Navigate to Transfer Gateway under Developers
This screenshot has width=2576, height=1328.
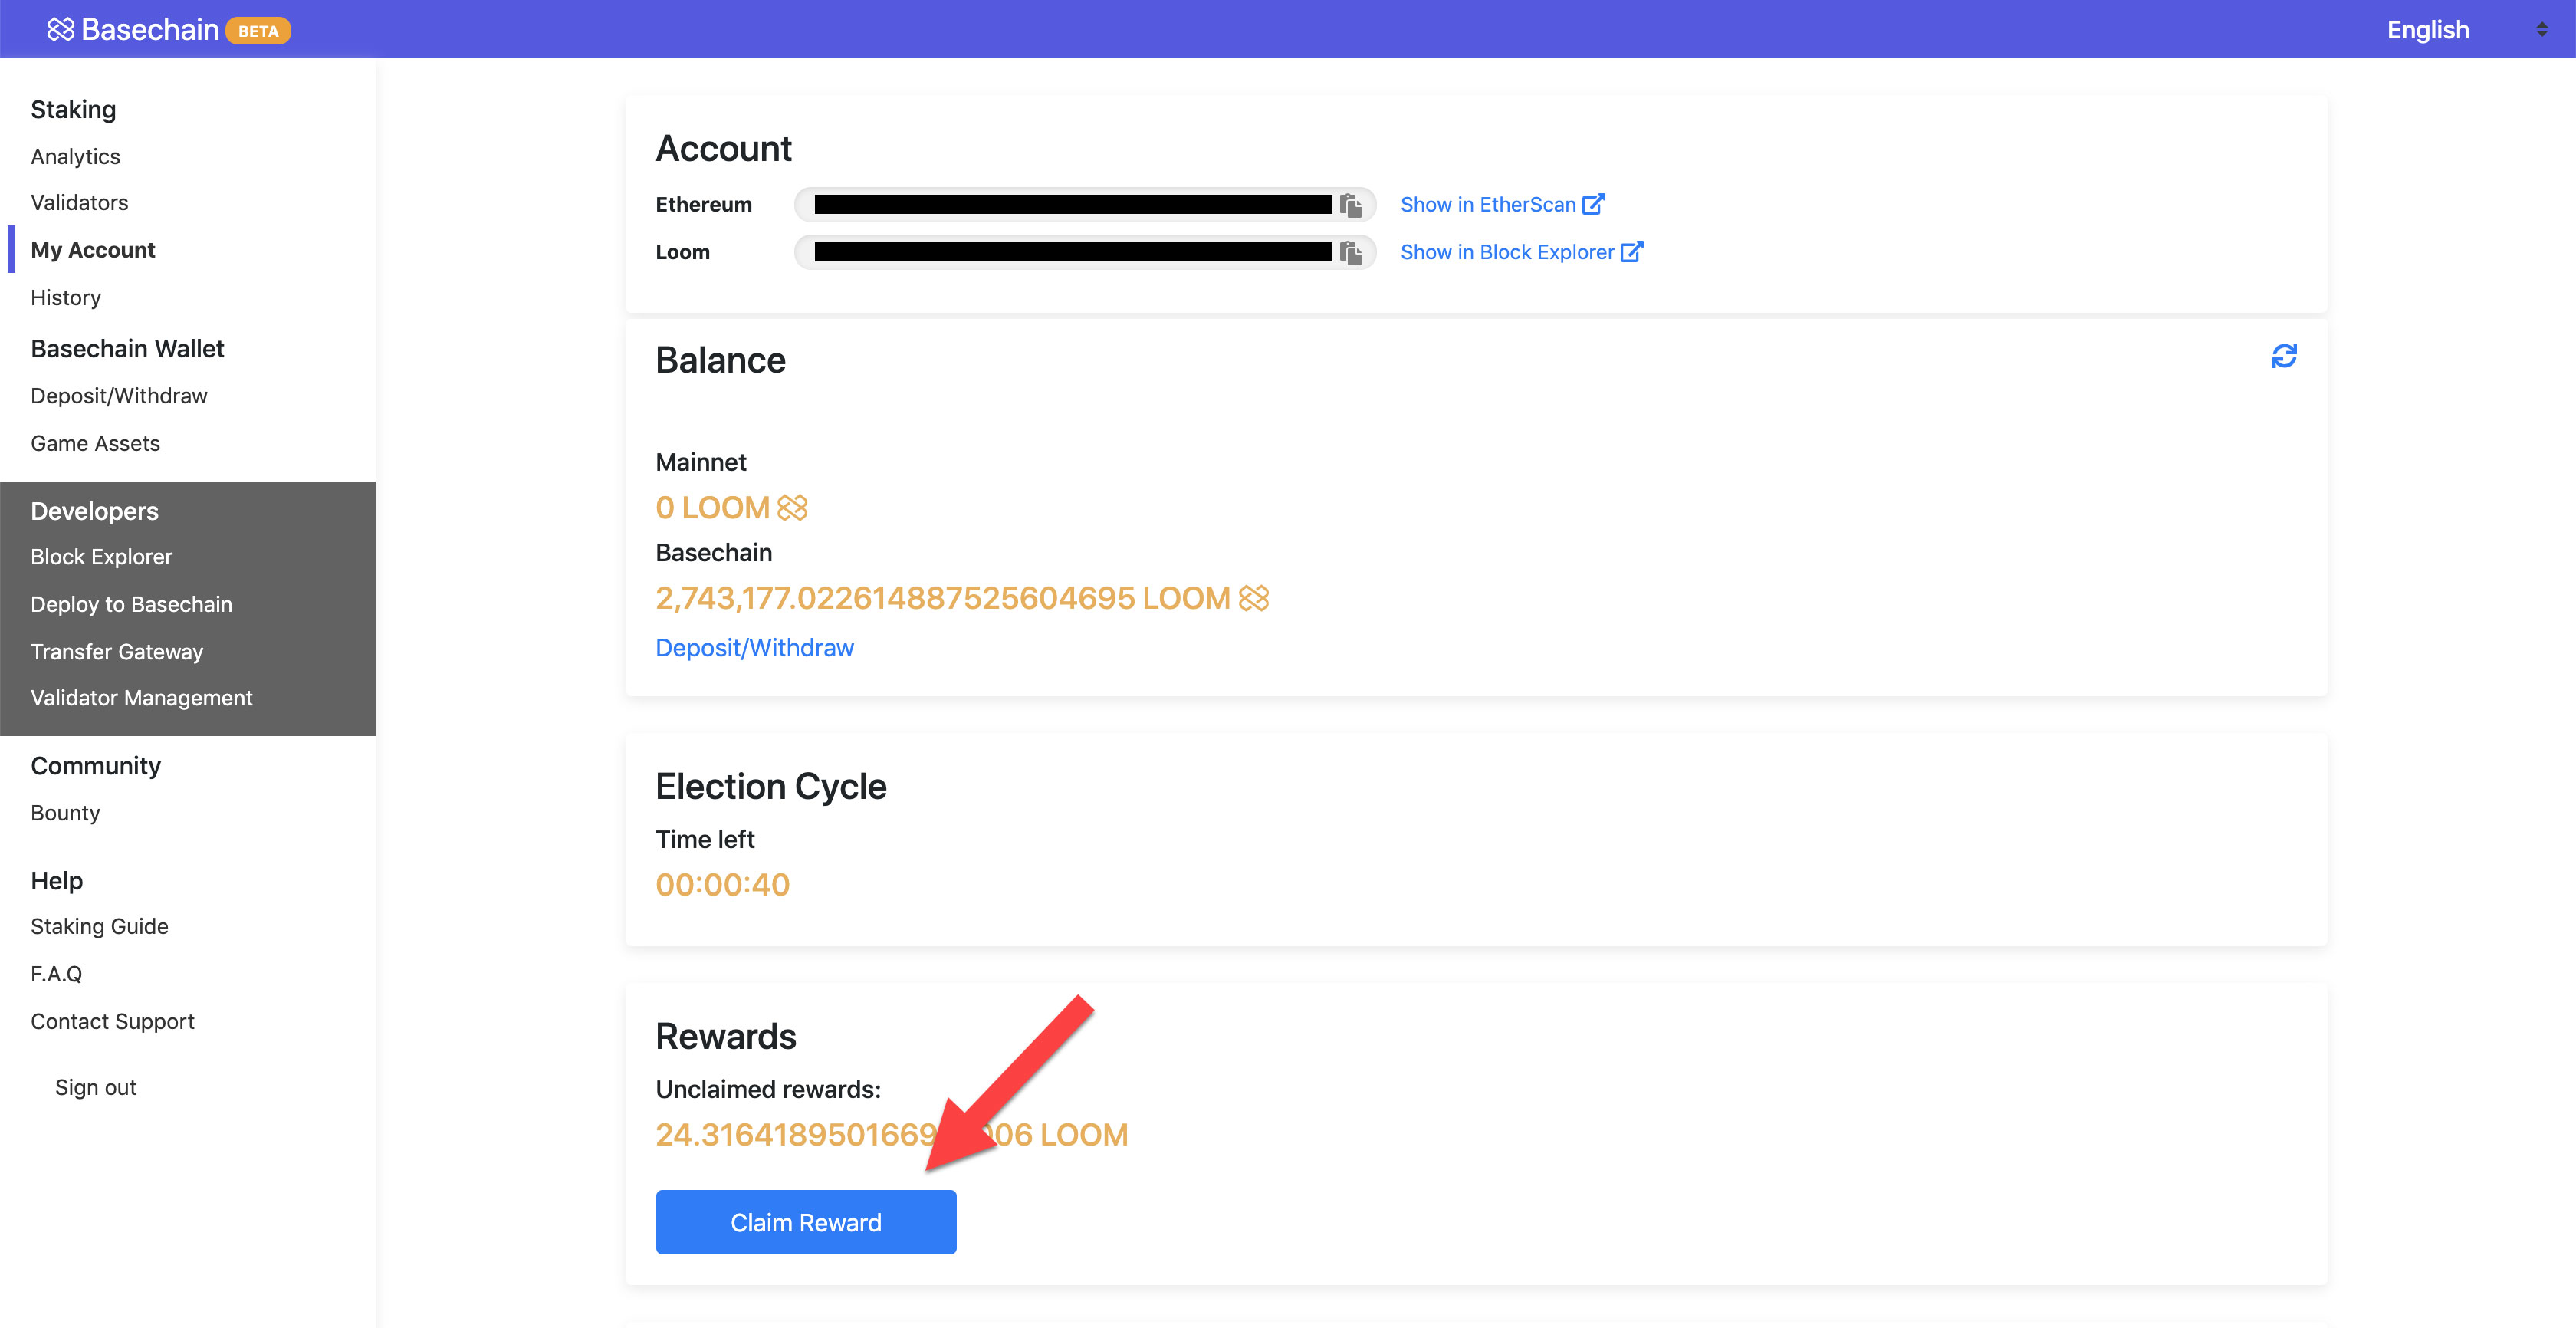pyautogui.click(x=117, y=652)
